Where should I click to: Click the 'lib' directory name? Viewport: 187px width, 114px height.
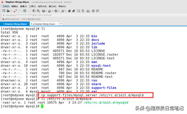94,47
